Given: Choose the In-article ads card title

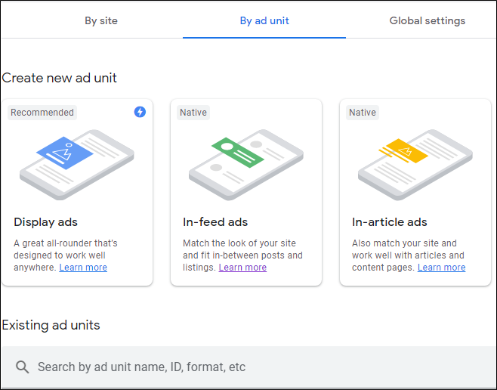Looking at the screenshot, I should click(390, 222).
